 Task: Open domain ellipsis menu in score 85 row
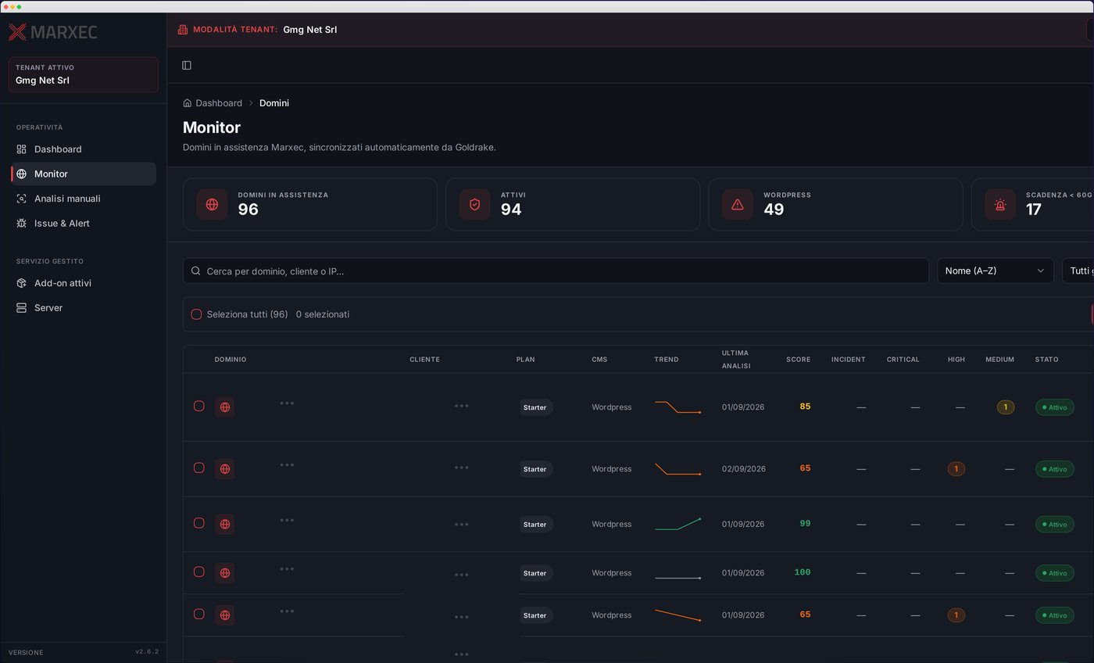pos(287,403)
